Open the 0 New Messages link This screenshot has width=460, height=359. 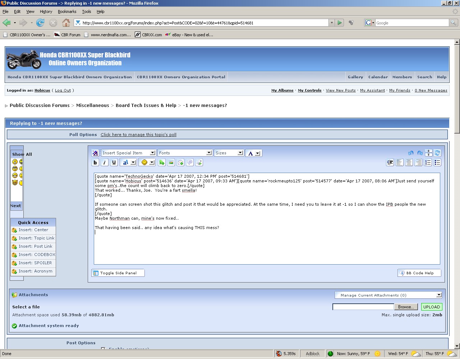tap(431, 90)
